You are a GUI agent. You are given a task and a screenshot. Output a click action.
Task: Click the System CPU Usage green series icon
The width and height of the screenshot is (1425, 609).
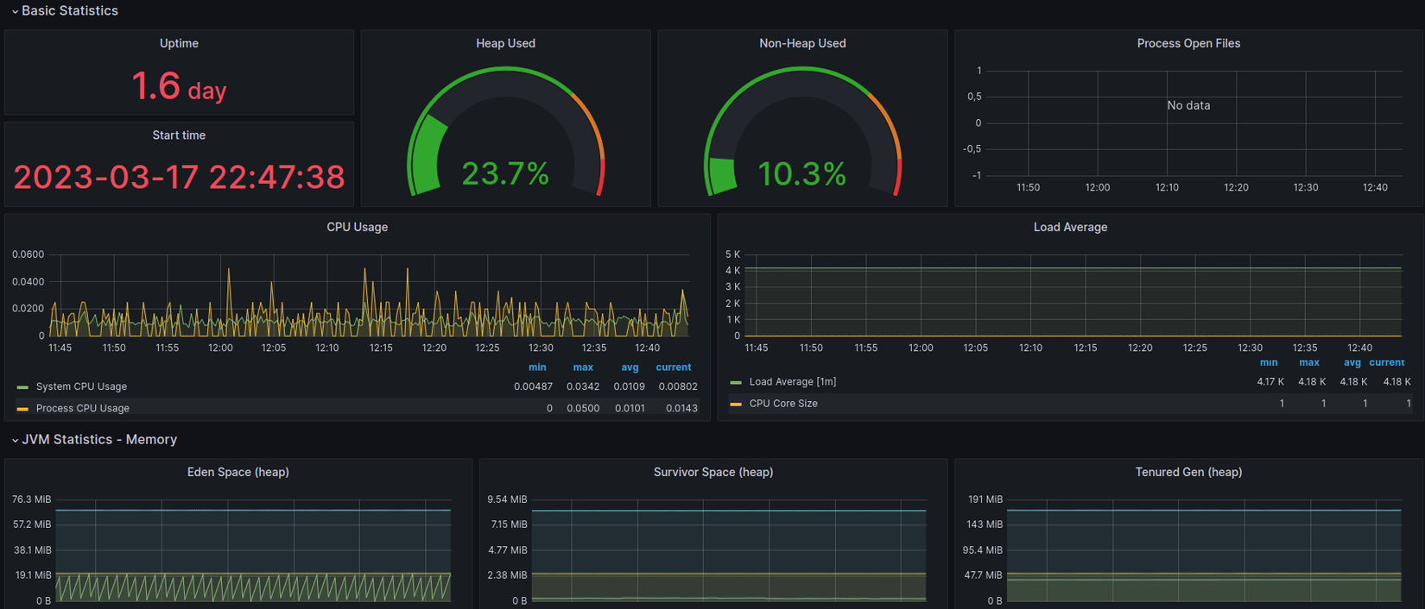(23, 387)
